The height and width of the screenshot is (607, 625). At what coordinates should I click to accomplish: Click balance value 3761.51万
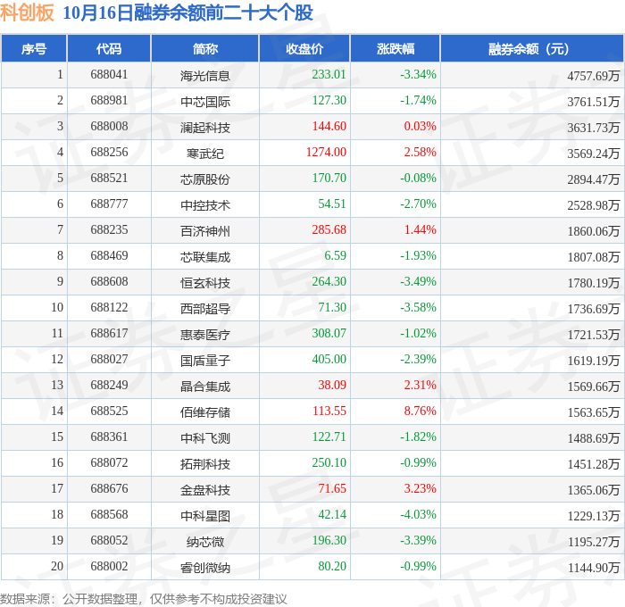click(594, 101)
